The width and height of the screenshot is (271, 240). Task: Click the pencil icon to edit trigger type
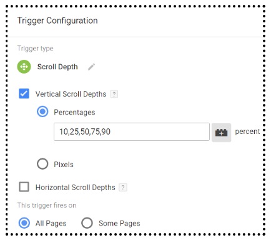(x=91, y=67)
